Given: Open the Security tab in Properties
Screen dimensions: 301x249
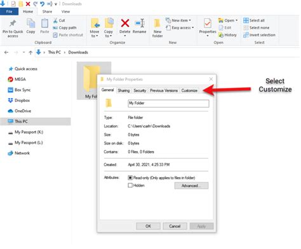Looking at the screenshot, I should (140, 90).
